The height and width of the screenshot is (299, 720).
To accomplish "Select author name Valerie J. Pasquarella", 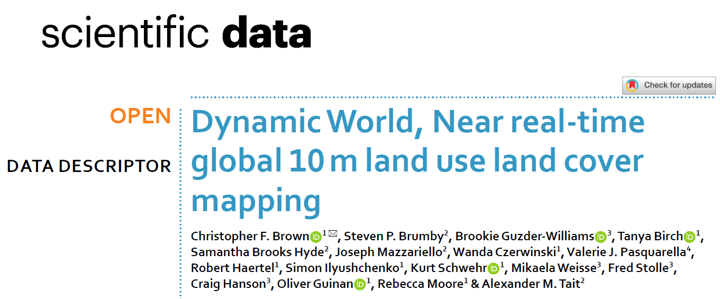I will point(627,252).
